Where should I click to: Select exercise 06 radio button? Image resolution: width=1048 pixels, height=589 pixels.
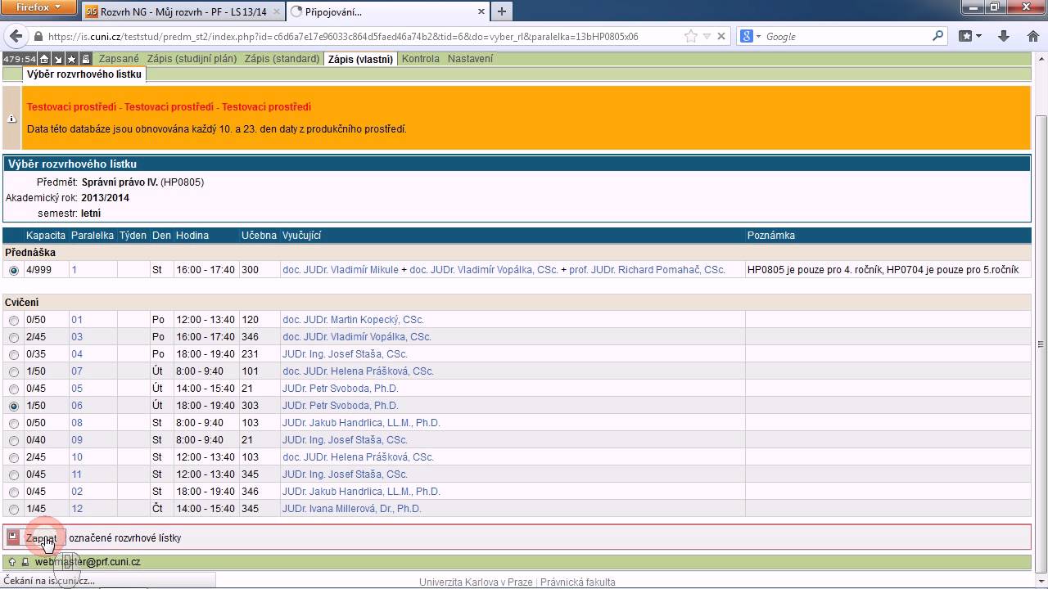(14, 407)
